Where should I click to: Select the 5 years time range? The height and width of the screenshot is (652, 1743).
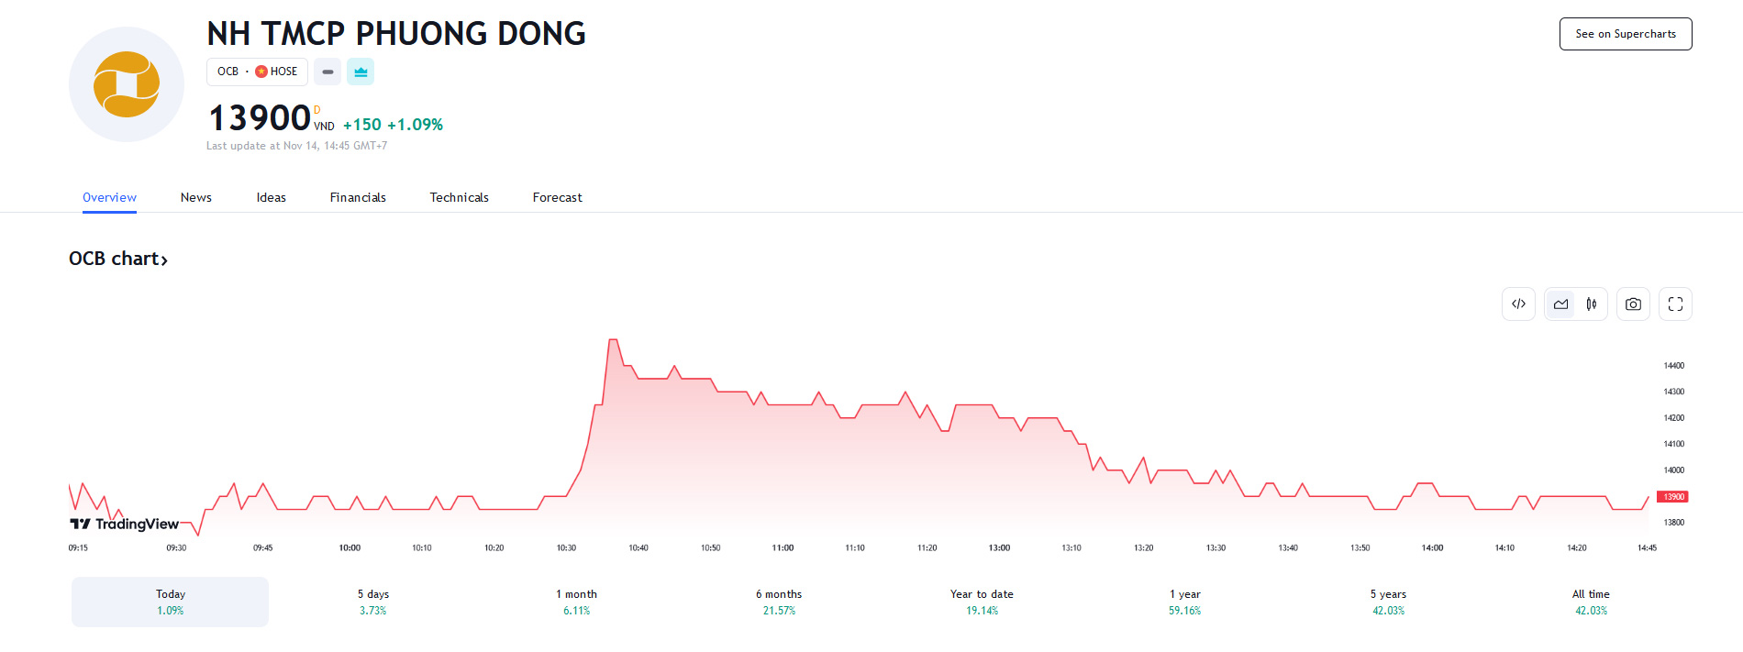(x=1388, y=602)
